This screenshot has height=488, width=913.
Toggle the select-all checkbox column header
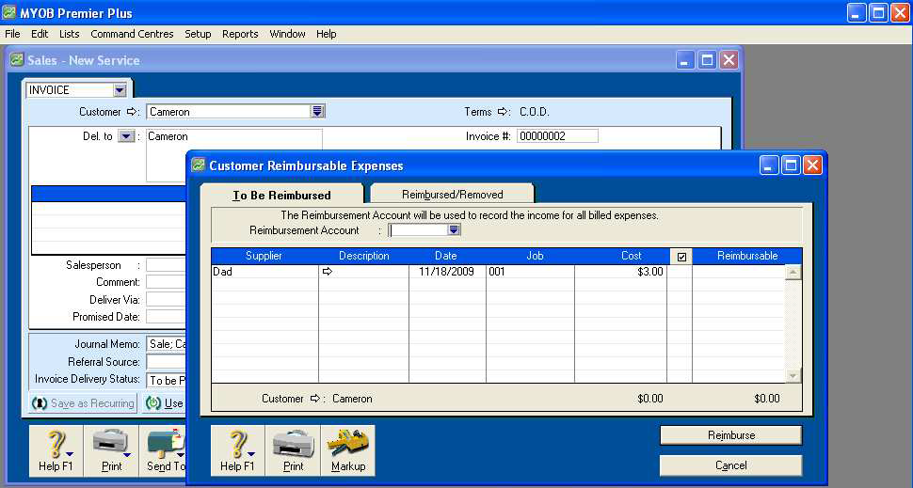(681, 257)
